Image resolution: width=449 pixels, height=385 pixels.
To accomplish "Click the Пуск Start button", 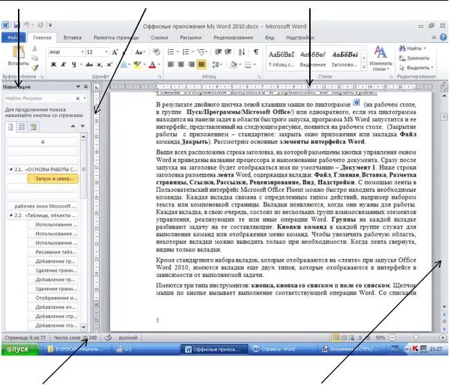I will [x=20, y=349].
